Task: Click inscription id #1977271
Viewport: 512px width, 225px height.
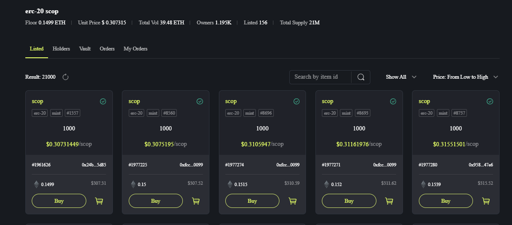Action: [331, 165]
